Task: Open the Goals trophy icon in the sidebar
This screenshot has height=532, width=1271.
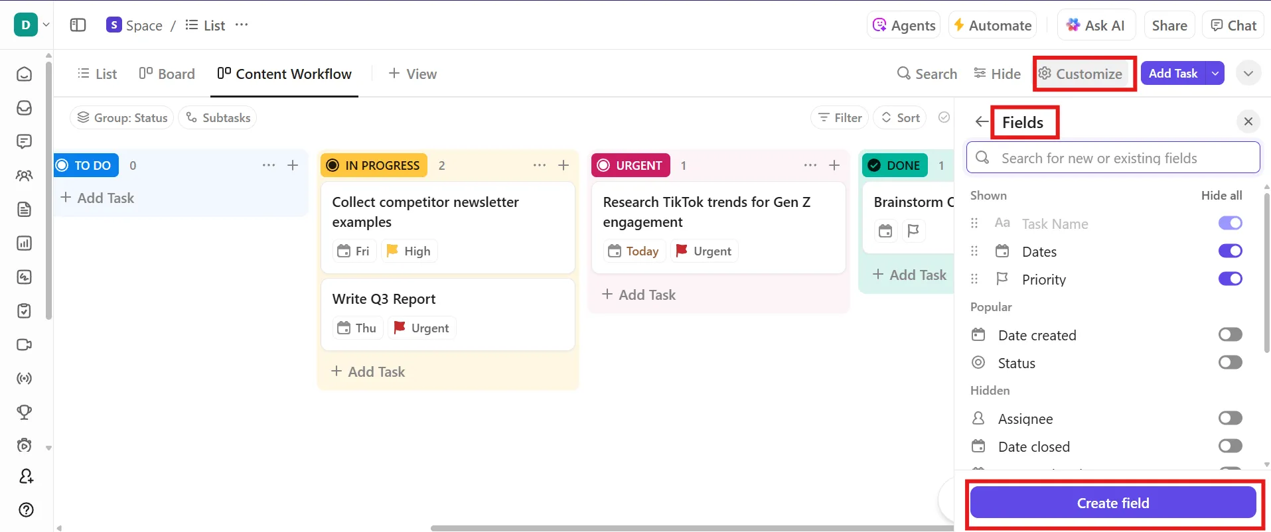Action: click(25, 412)
